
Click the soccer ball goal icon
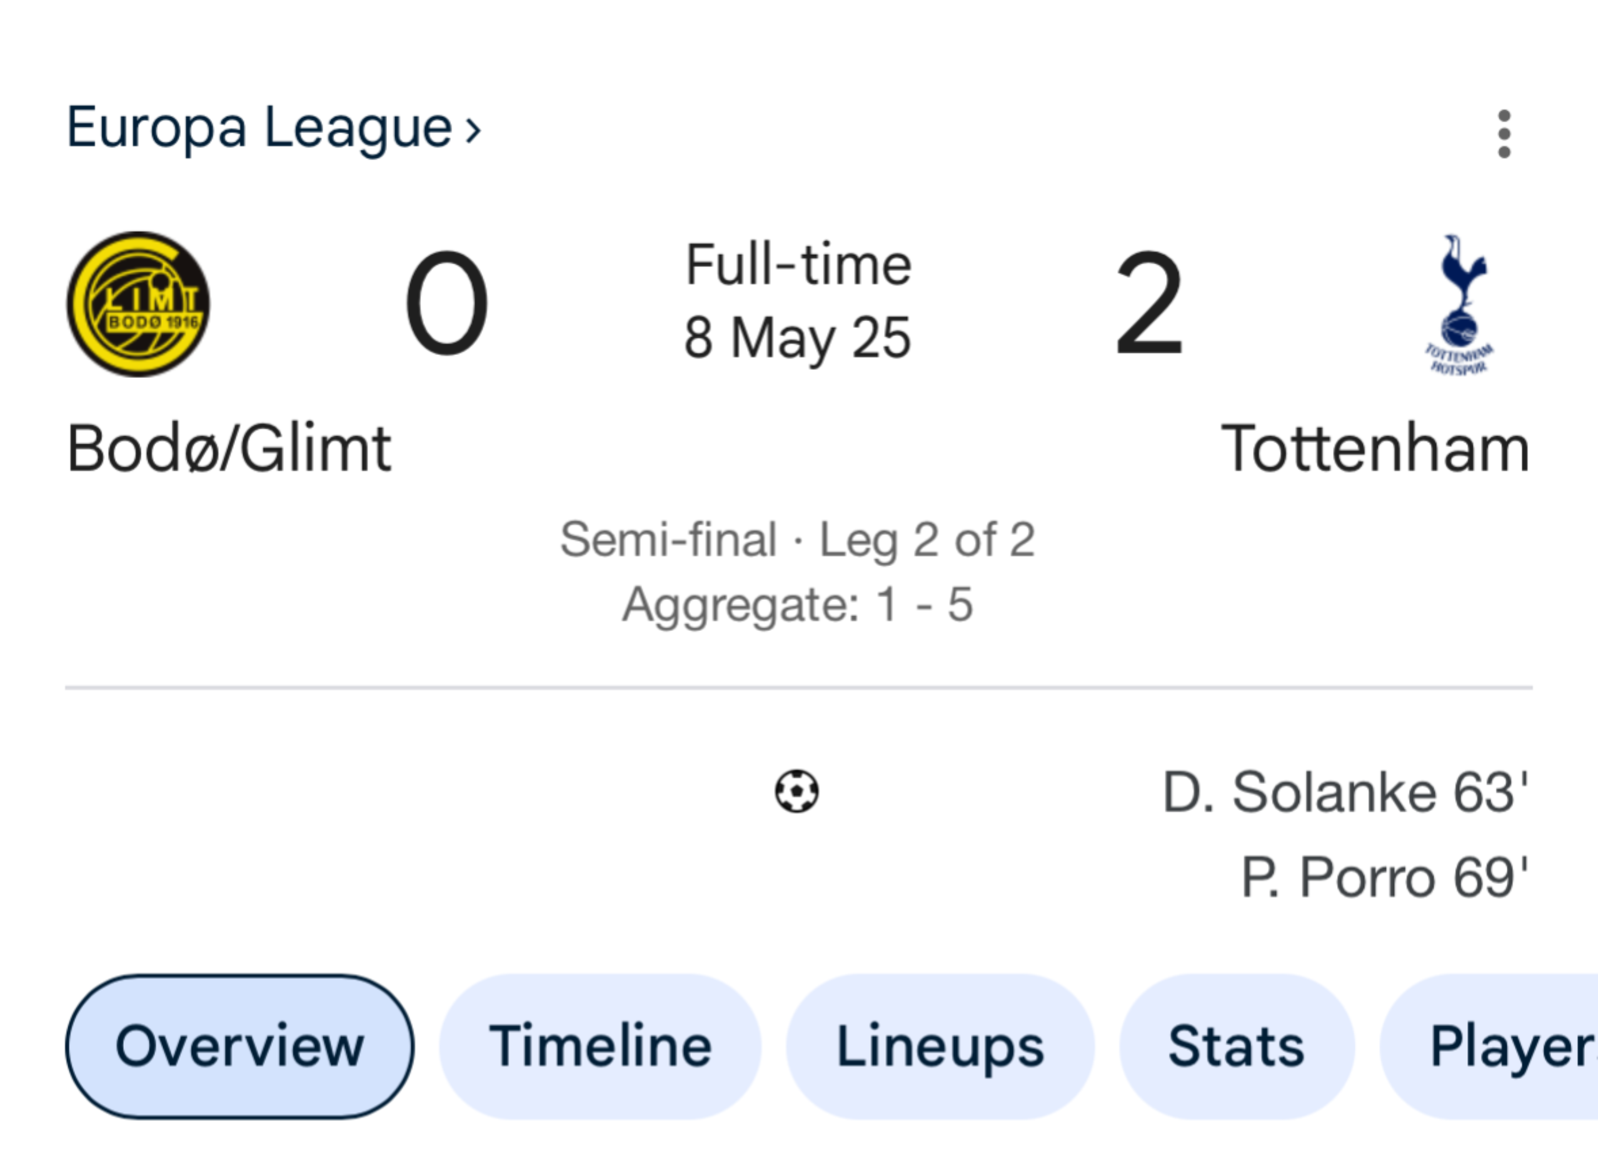click(x=796, y=792)
